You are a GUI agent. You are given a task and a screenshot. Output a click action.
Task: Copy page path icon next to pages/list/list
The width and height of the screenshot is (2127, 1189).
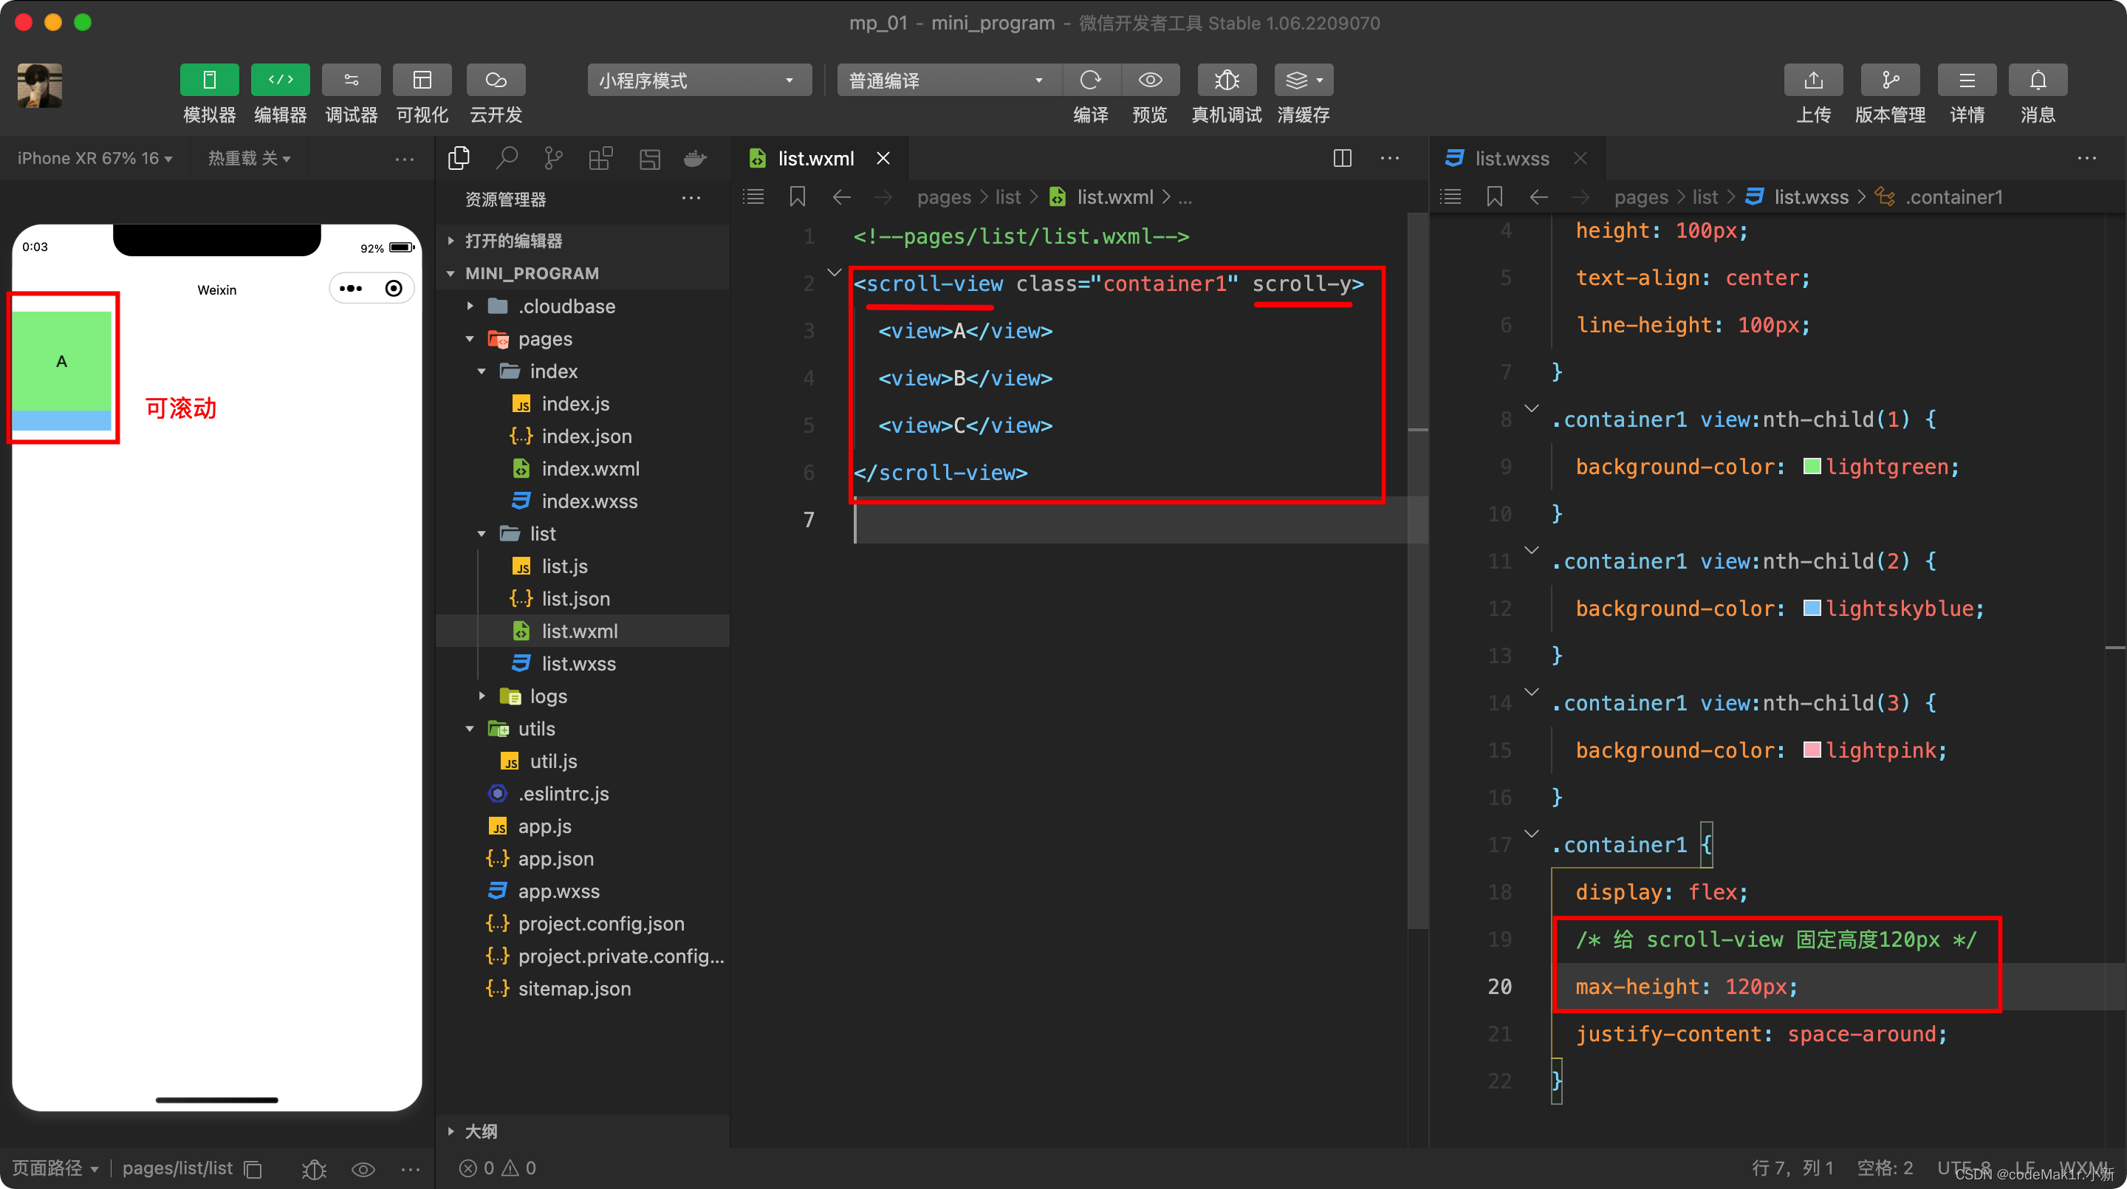[x=253, y=1169]
